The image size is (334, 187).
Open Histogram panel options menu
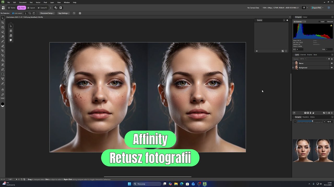click(x=332, y=17)
